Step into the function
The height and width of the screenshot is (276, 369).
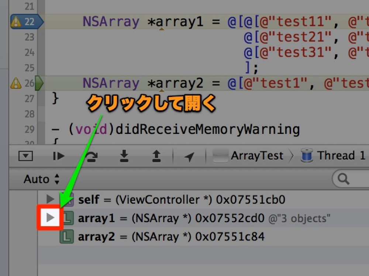pos(124,156)
